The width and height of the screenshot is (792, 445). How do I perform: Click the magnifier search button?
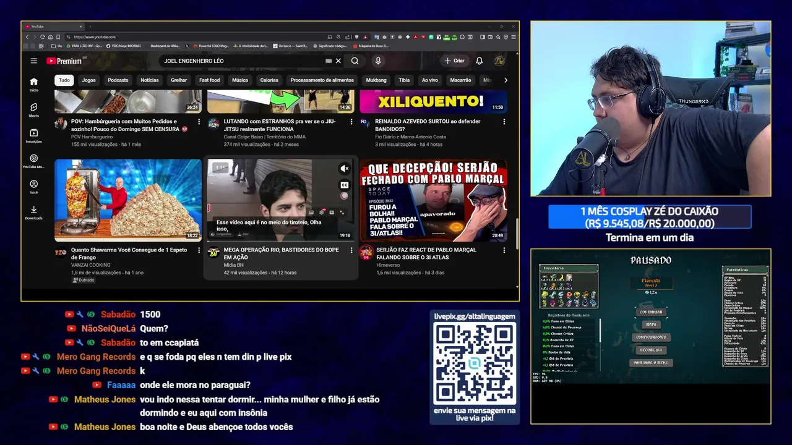coord(355,61)
